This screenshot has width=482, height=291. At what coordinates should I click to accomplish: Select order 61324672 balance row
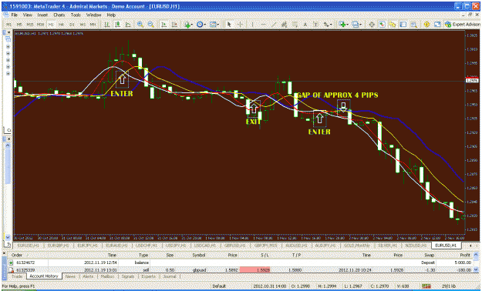[x=240, y=263]
